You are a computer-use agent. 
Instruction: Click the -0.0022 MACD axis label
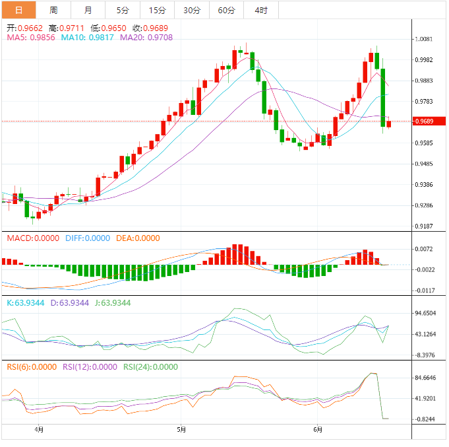tap(424, 270)
